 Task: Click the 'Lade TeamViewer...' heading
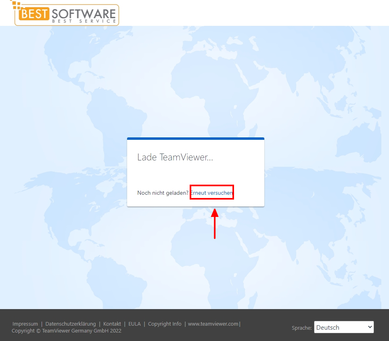175,157
